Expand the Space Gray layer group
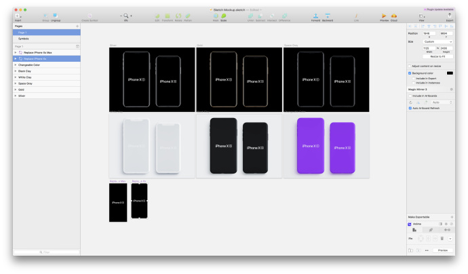Image resolution: width=468 pixels, height=274 pixels. pos(15,83)
